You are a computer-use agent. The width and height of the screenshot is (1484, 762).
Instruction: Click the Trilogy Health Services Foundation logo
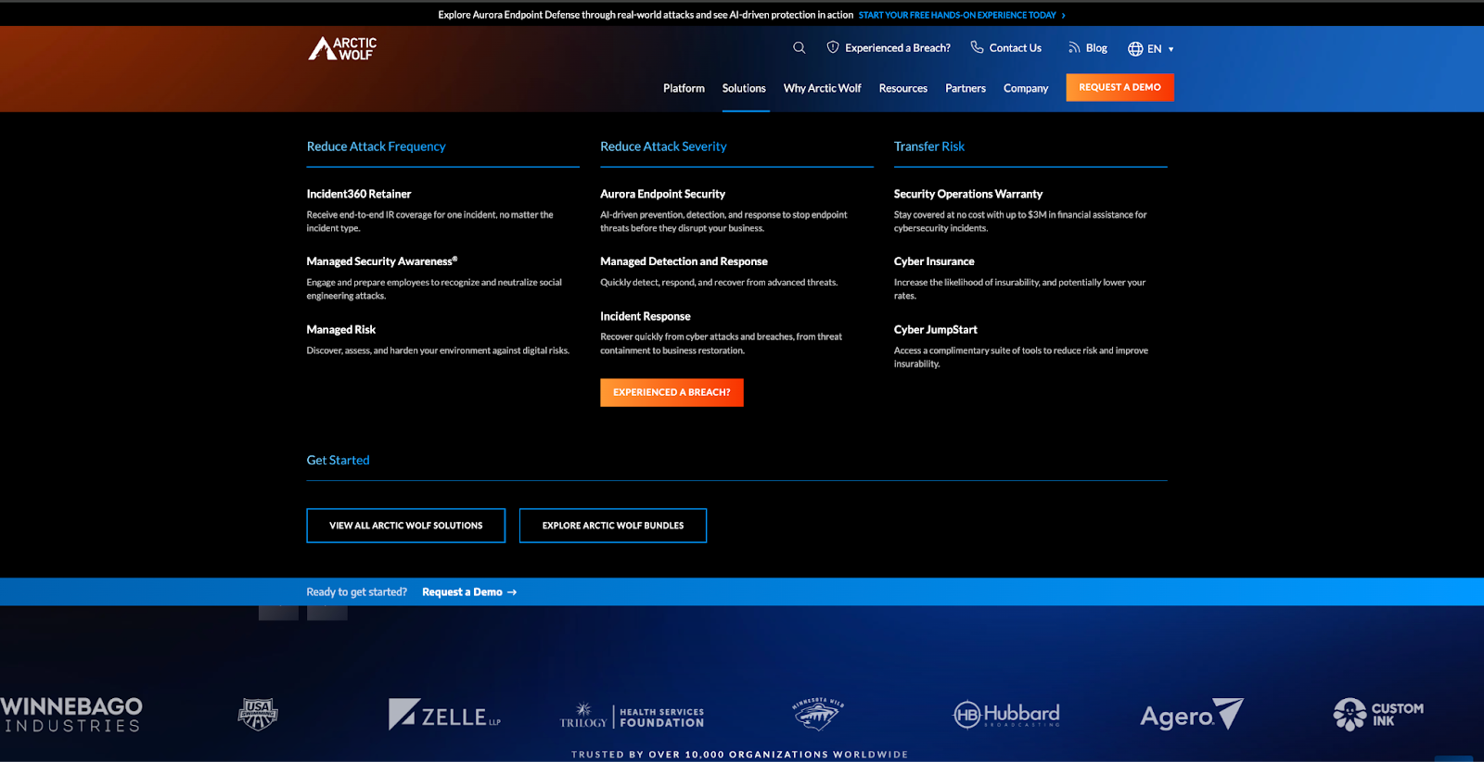[632, 716]
